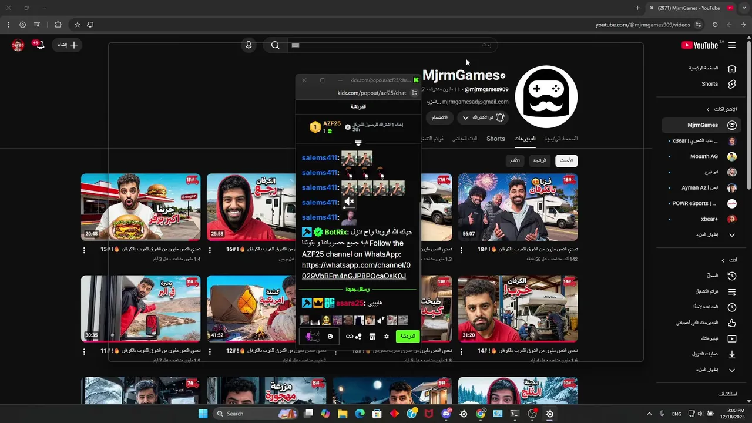Screen dimensions: 752x423
Task: Open playlists icon in the sidebar
Action: click(x=731, y=291)
